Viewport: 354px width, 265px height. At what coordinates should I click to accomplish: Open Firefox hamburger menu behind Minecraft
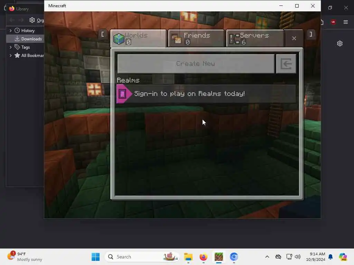tap(345, 22)
